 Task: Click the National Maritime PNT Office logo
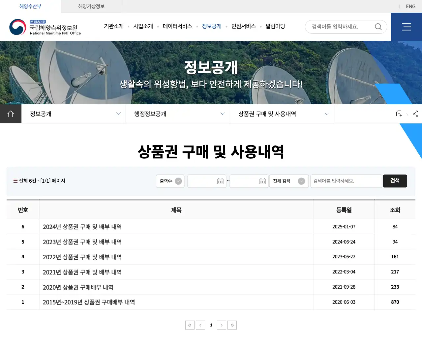point(45,27)
